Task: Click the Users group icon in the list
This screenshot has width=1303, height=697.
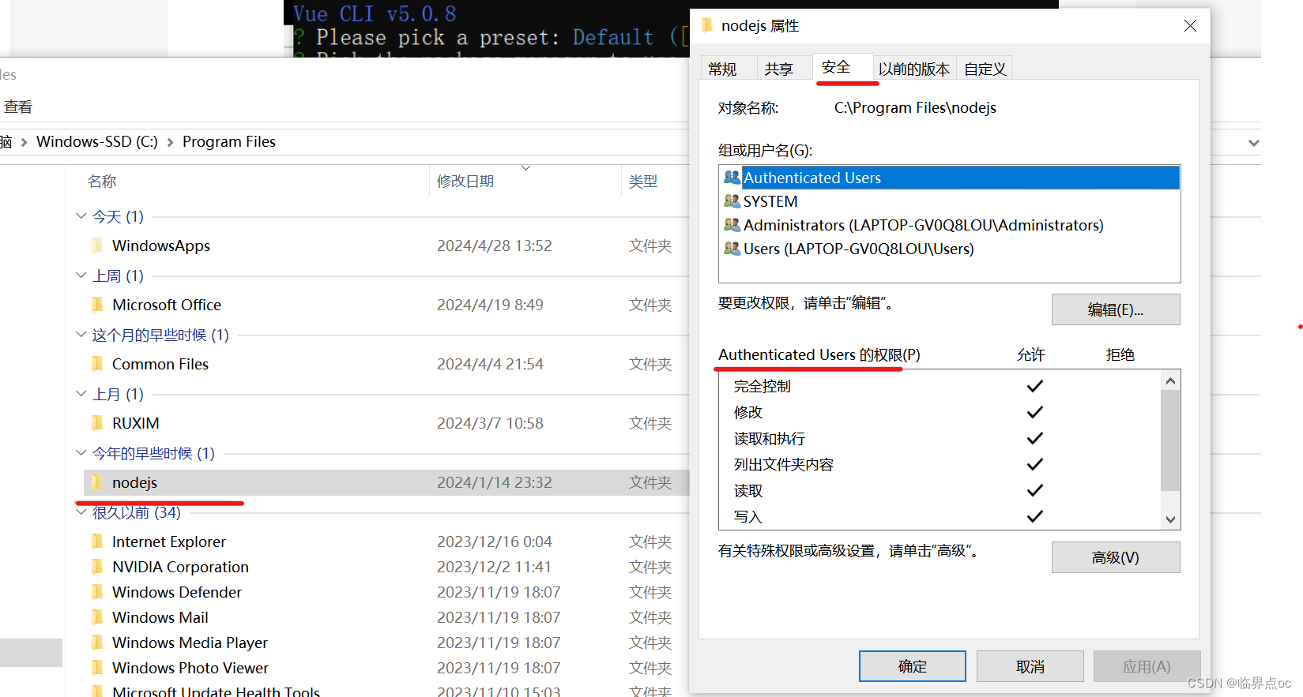Action: (x=732, y=249)
